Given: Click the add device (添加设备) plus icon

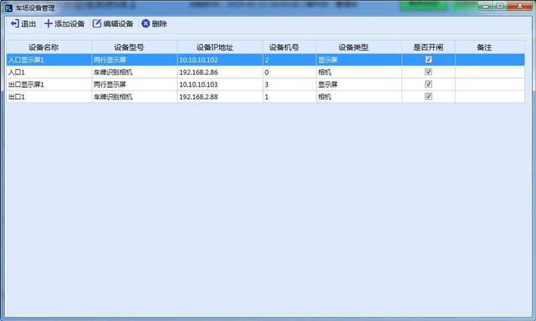Looking at the screenshot, I should coord(48,24).
